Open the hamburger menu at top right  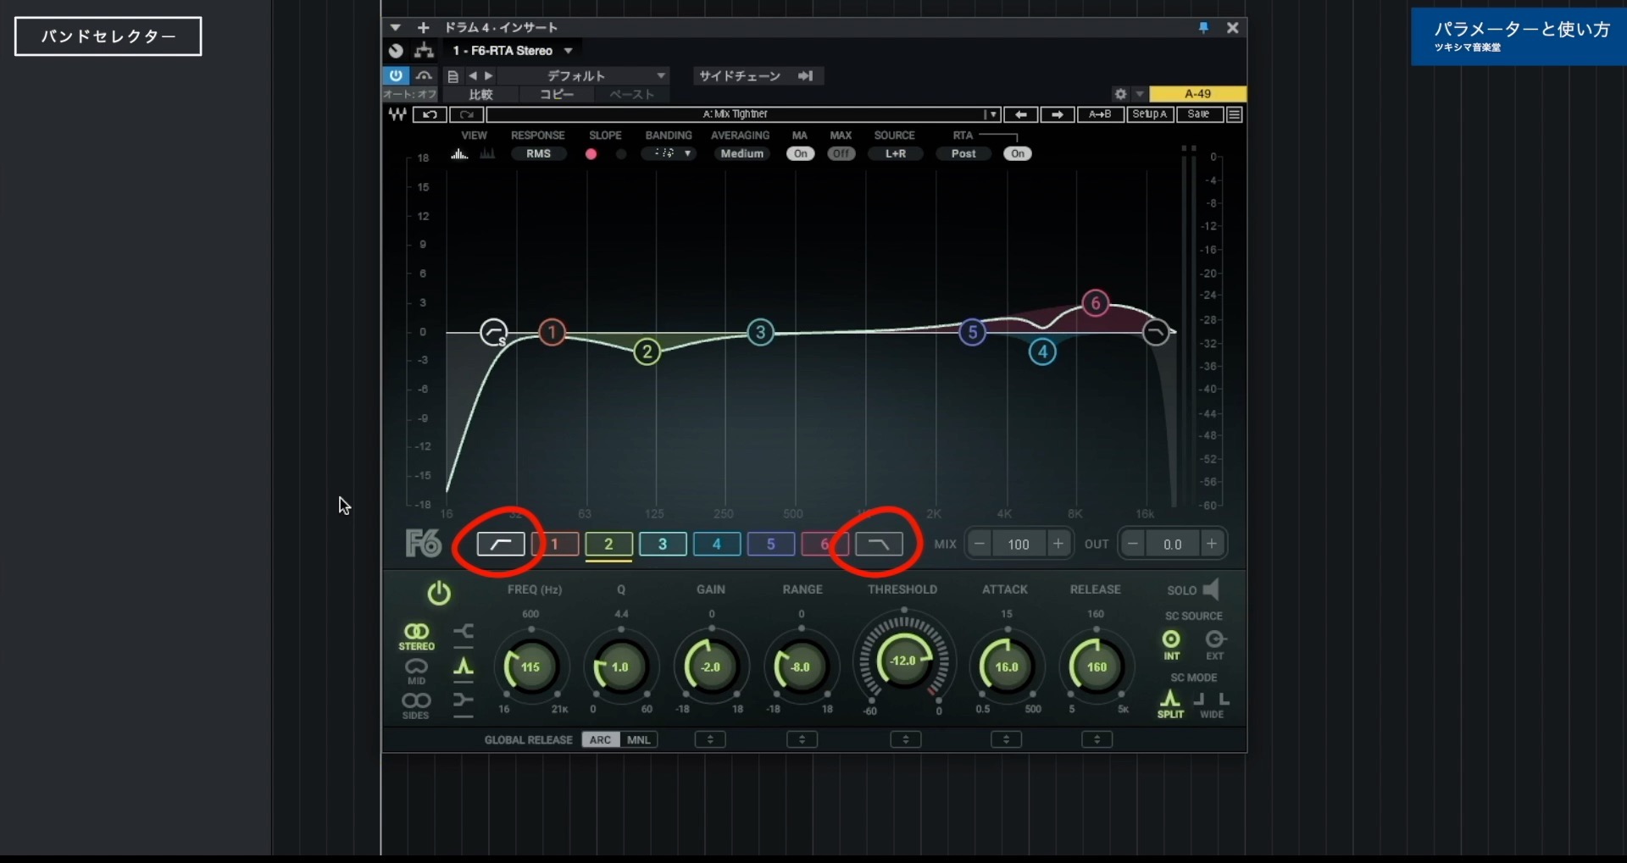[1235, 114]
